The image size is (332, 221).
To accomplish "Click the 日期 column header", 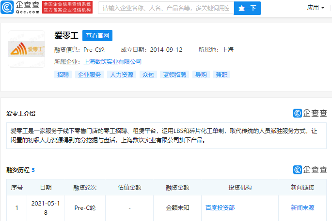I will (46, 188).
